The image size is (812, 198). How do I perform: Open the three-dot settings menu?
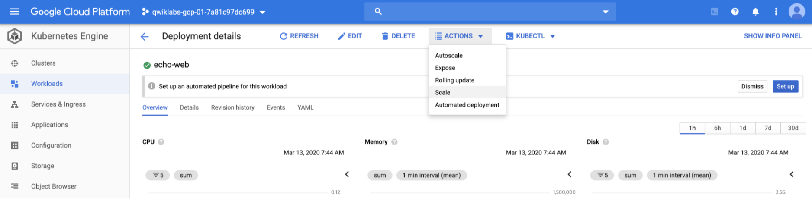[776, 12]
